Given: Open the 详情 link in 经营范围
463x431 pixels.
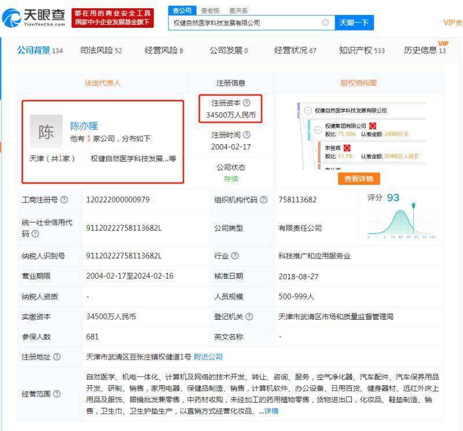Looking at the screenshot, I should (271, 411).
